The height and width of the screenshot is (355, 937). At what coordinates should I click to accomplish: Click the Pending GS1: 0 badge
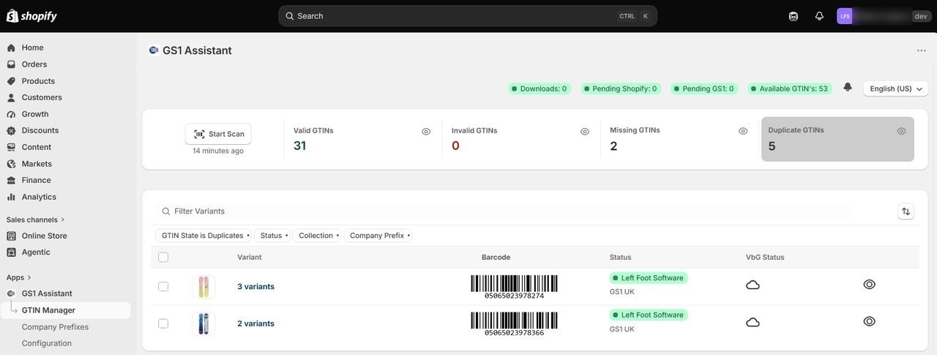pos(703,89)
